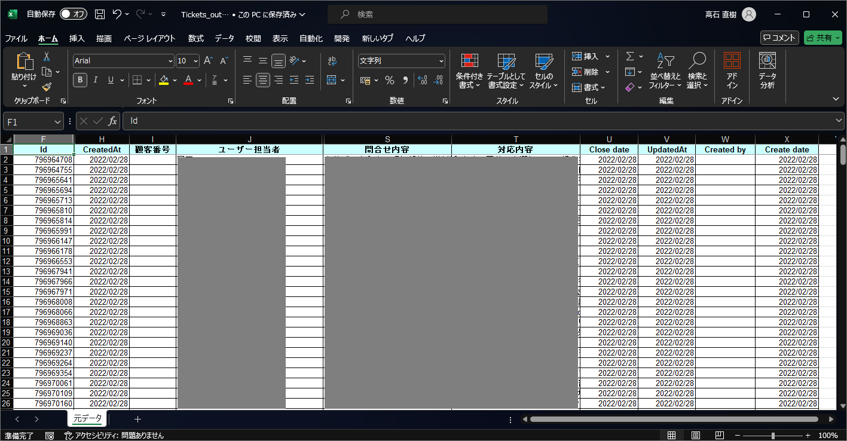Click the Format Painter brush icon
The height and width of the screenshot is (441, 847).
pyautogui.click(x=47, y=87)
